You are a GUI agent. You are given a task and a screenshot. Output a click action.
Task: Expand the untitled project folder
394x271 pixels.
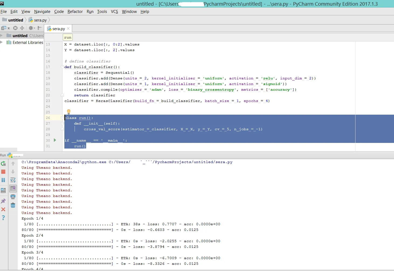tap(2, 36)
